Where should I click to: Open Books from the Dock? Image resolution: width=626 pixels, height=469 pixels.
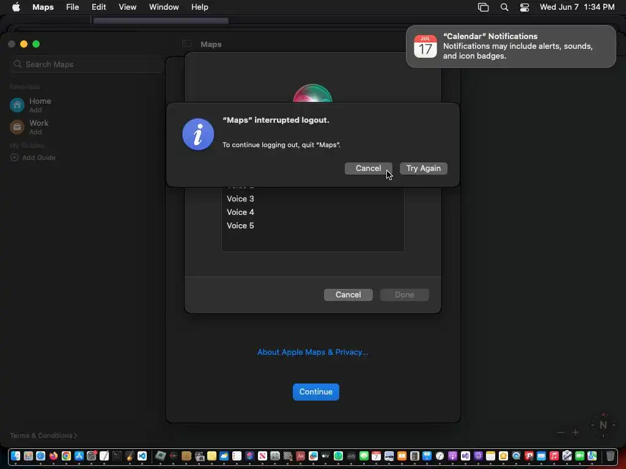(x=402, y=456)
